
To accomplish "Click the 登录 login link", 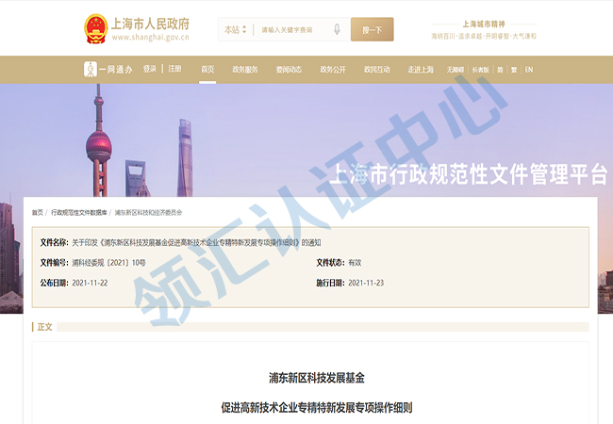I will click(150, 69).
